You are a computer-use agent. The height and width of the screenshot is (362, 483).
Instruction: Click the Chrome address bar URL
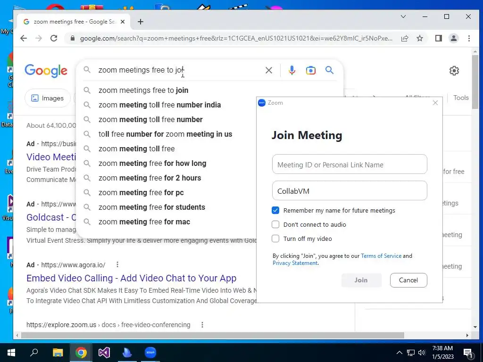coord(236,38)
